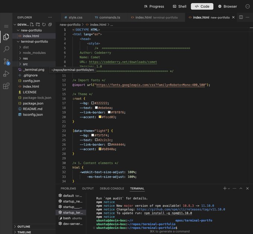Expand the src folder
This screenshot has width=253, height=234.
point(25,64)
